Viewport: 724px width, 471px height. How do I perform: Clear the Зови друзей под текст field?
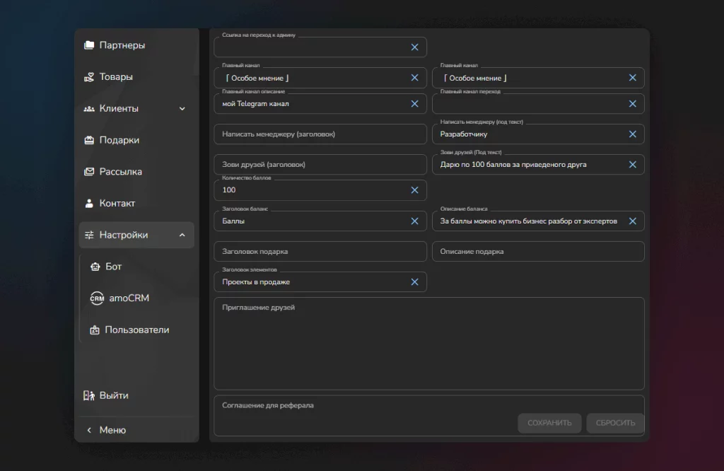[x=633, y=164]
